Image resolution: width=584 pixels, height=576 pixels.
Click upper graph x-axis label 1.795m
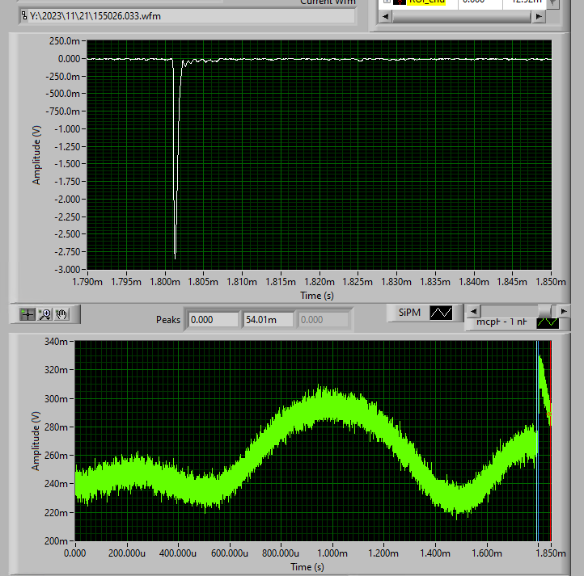[x=126, y=282]
